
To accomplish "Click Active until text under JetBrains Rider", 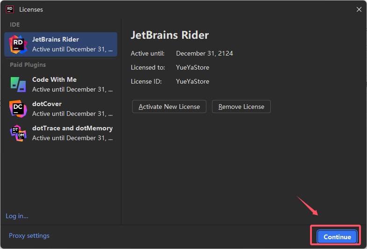I will 72,50.
